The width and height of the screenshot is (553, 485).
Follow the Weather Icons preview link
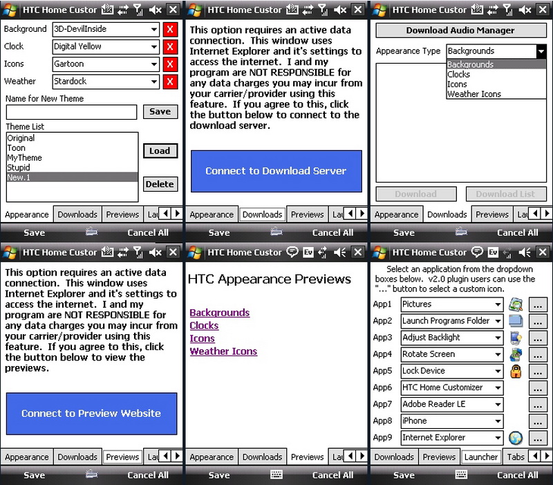(x=223, y=351)
